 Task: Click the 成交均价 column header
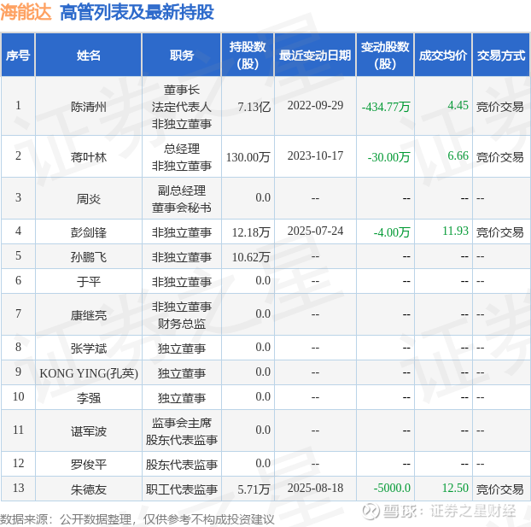click(x=443, y=55)
